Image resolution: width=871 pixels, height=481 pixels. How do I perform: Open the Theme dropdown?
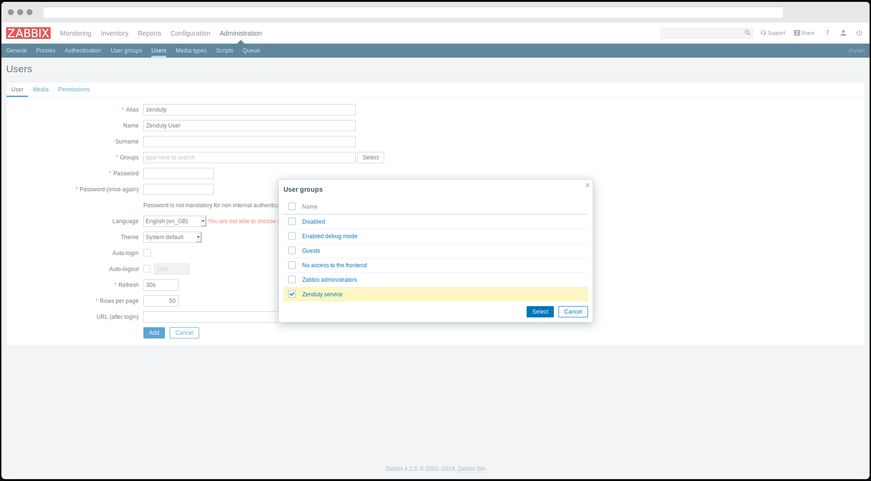click(x=172, y=237)
